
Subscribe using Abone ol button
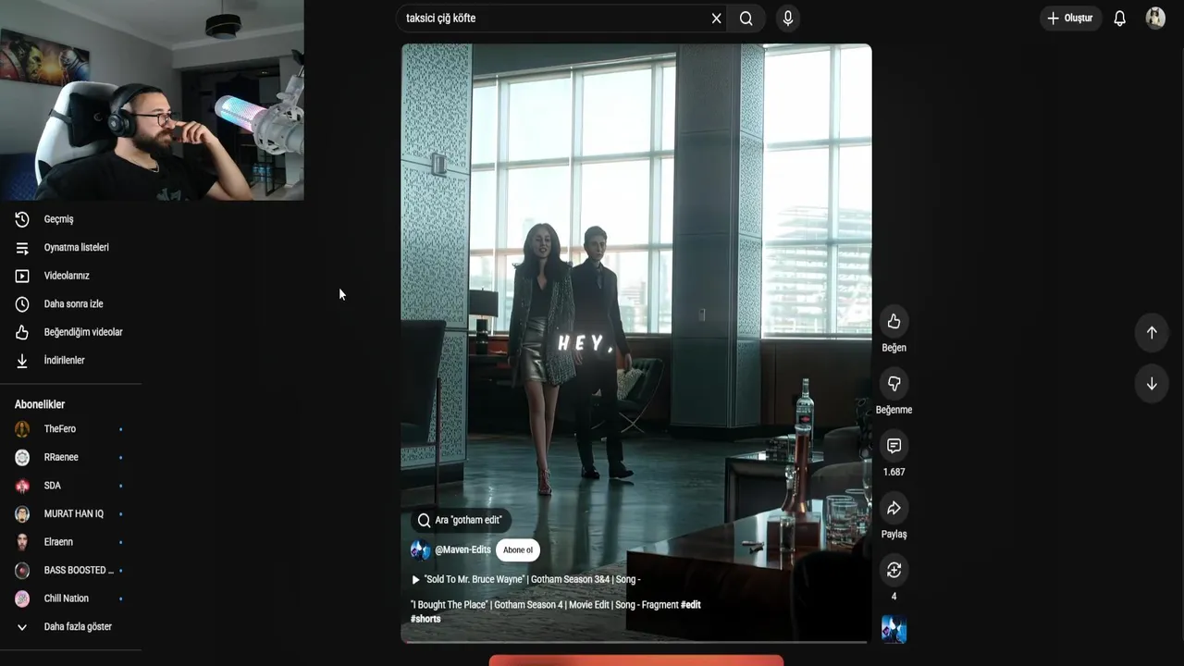(517, 549)
